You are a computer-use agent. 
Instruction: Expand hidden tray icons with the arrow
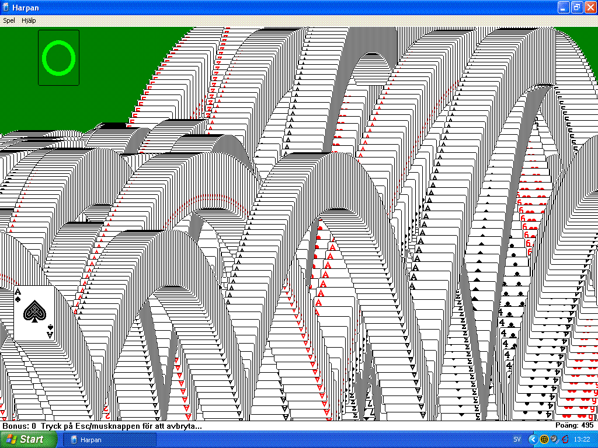[x=532, y=439]
